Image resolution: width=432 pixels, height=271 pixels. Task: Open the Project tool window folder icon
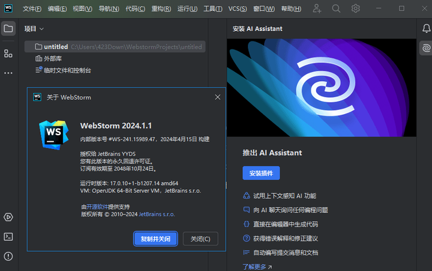pos(8,28)
